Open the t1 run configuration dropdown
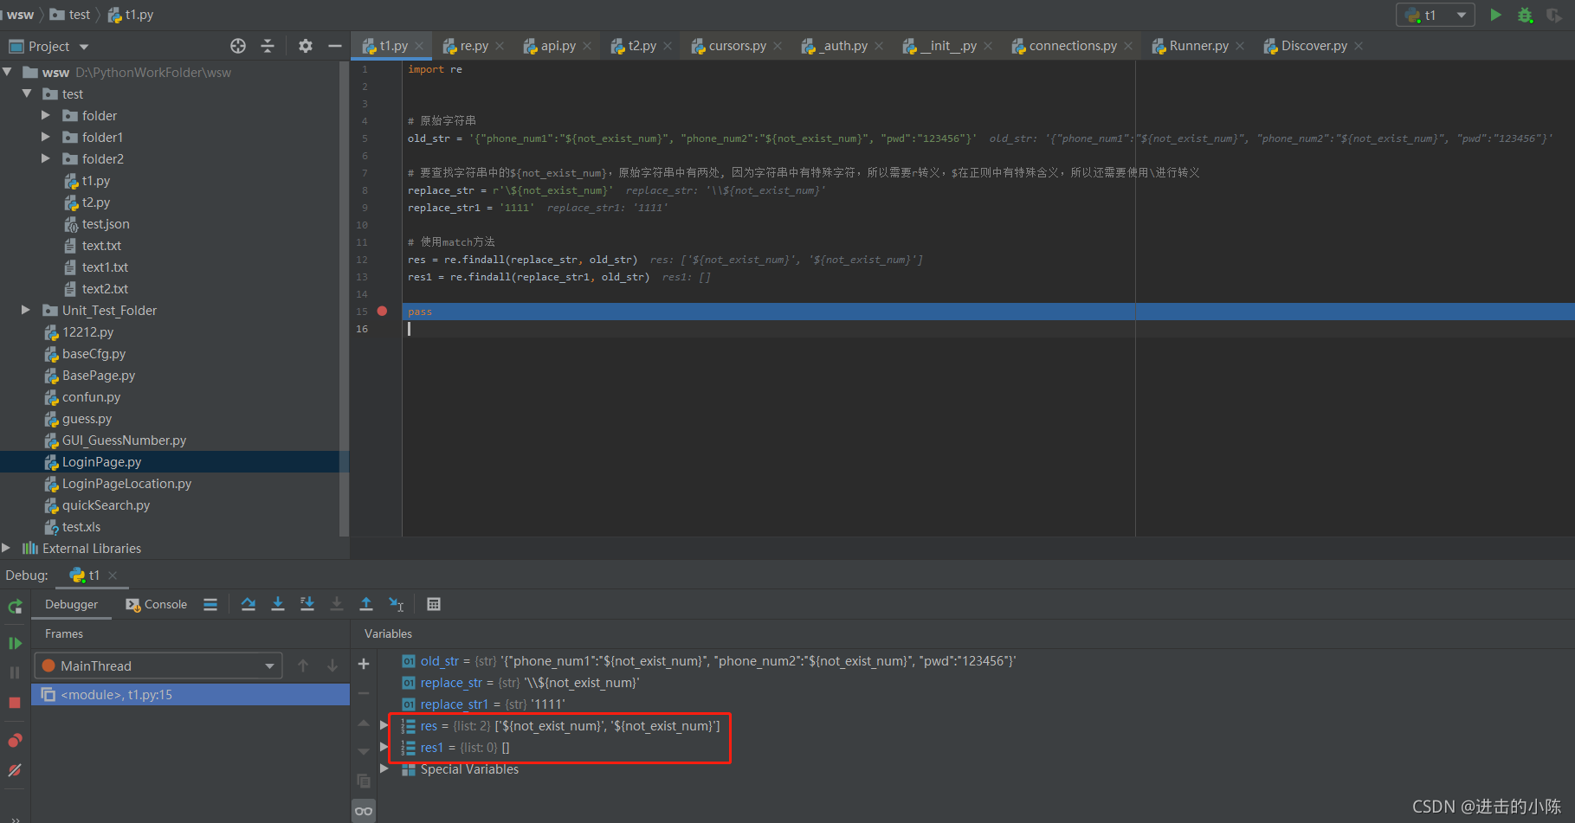Screen dimensions: 1575x823 coord(1436,15)
